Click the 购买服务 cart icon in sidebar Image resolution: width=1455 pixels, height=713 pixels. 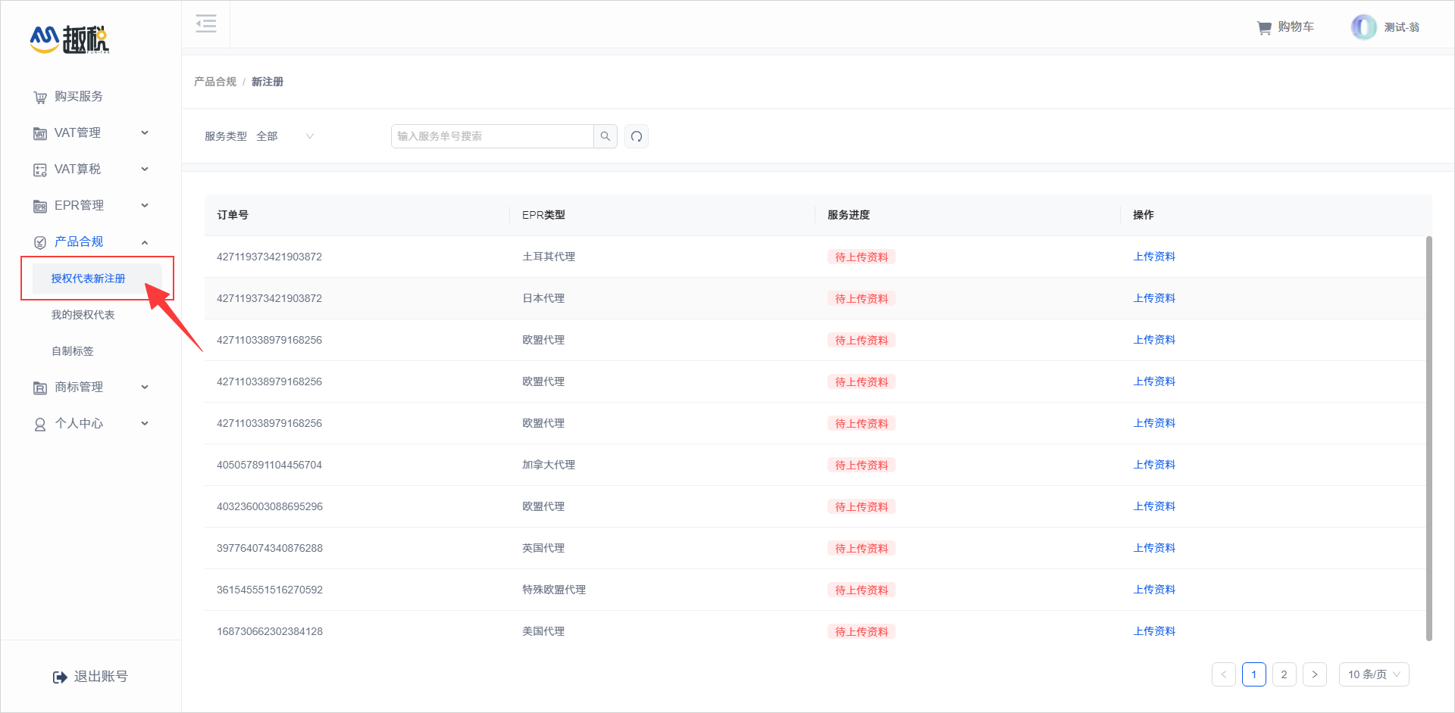click(x=40, y=97)
